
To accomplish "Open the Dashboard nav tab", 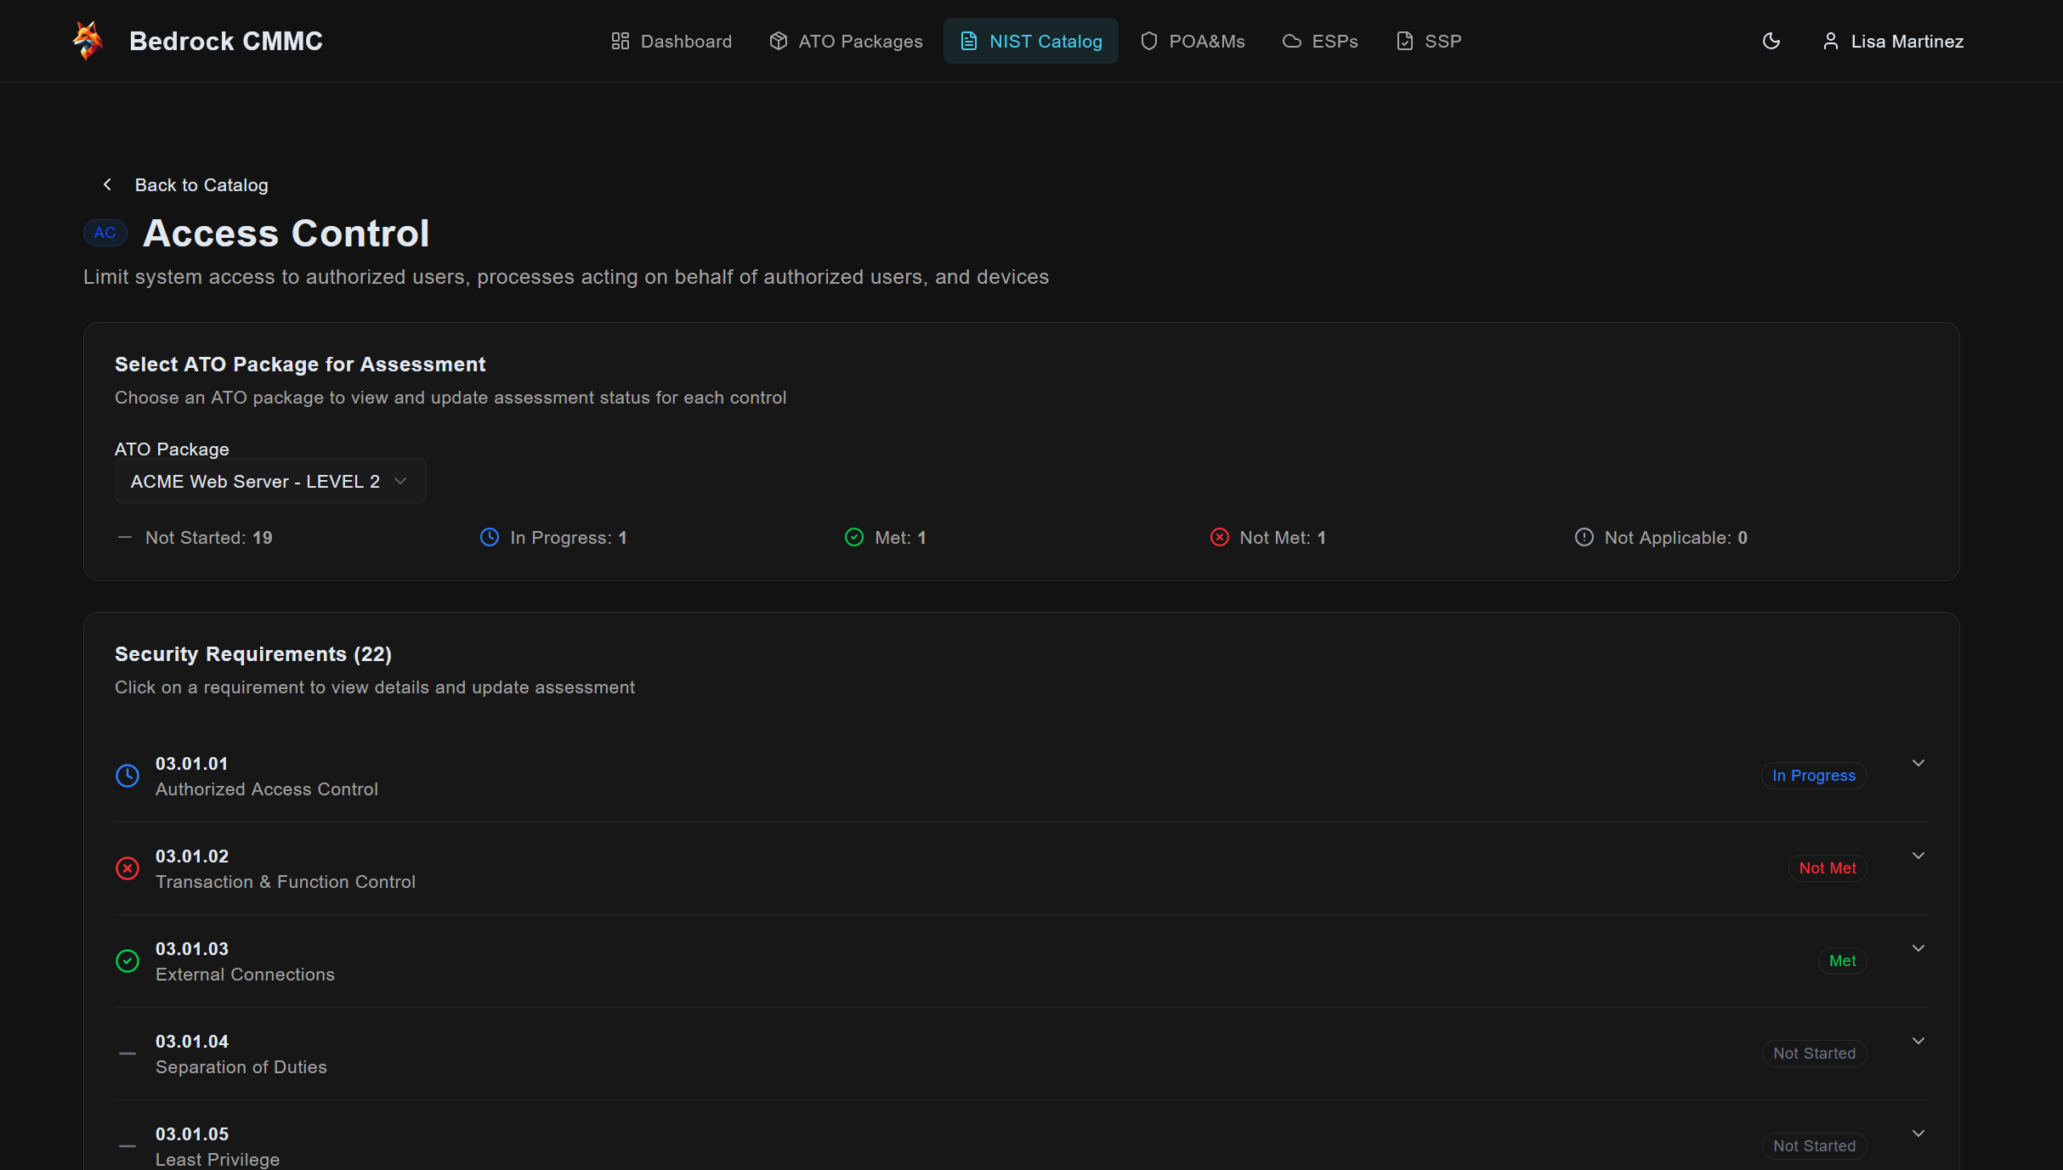I will click(x=671, y=41).
